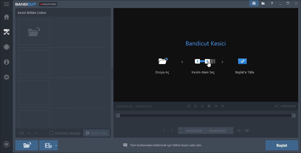Click the Başlat'a Tıkla label
Viewport: 301px width, 153px height.
245,72
